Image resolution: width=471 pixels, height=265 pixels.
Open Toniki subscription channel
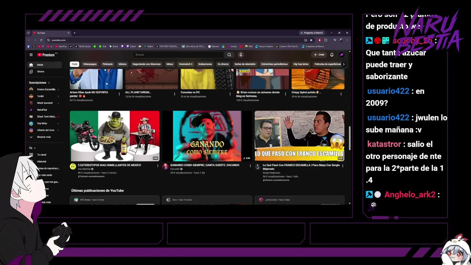point(45,96)
